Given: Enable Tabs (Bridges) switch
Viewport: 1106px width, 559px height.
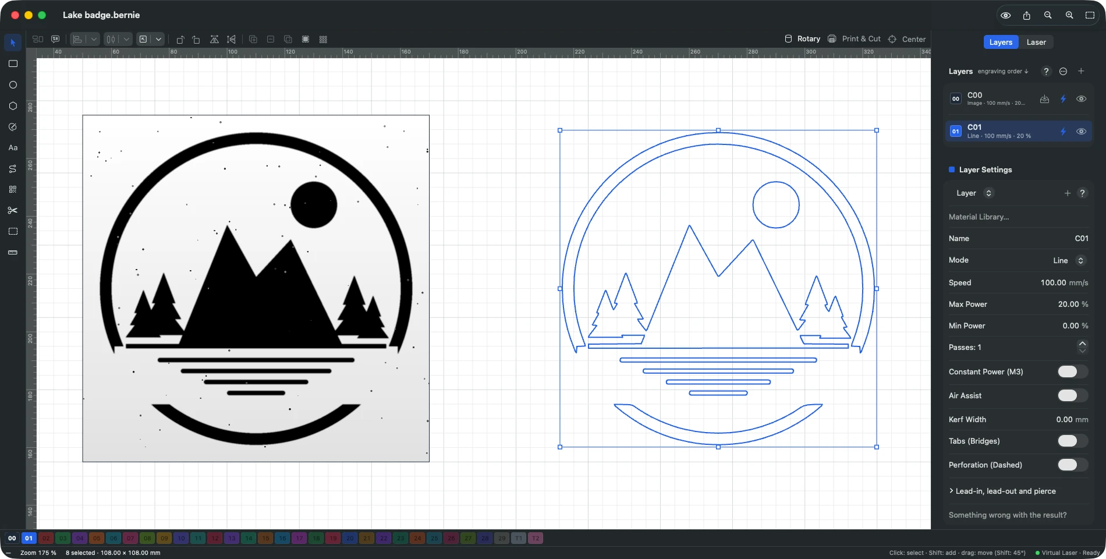Looking at the screenshot, I should click(1072, 441).
